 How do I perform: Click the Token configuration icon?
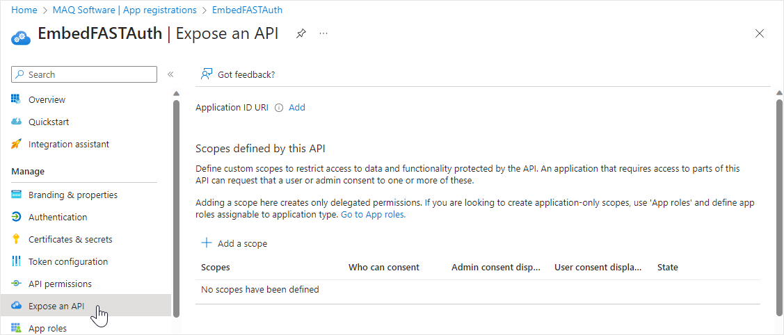point(17,261)
